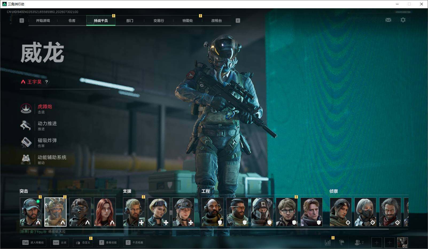Select the bald engineer operator with headset
This screenshot has width=428, height=249.
coord(213,212)
